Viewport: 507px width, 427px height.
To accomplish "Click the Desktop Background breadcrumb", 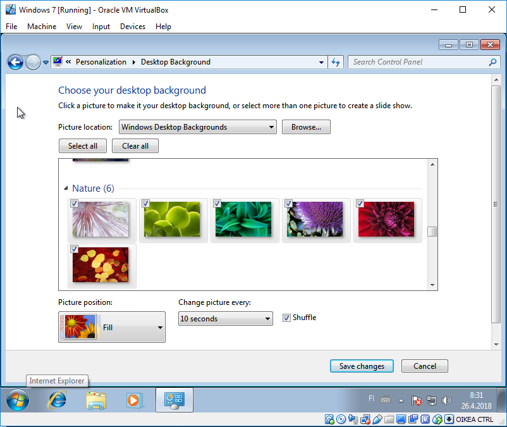I will tap(176, 62).
